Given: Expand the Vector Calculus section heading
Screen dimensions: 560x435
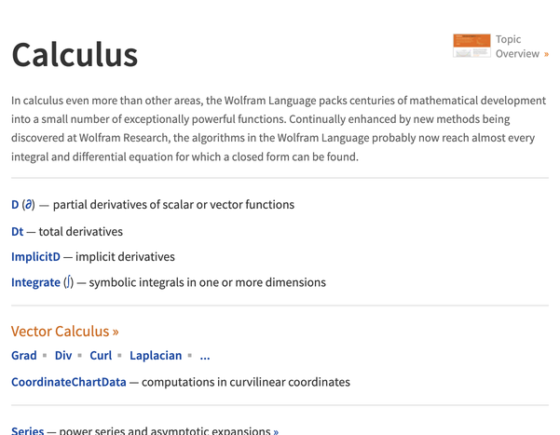Looking at the screenshot, I should [60, 332].
